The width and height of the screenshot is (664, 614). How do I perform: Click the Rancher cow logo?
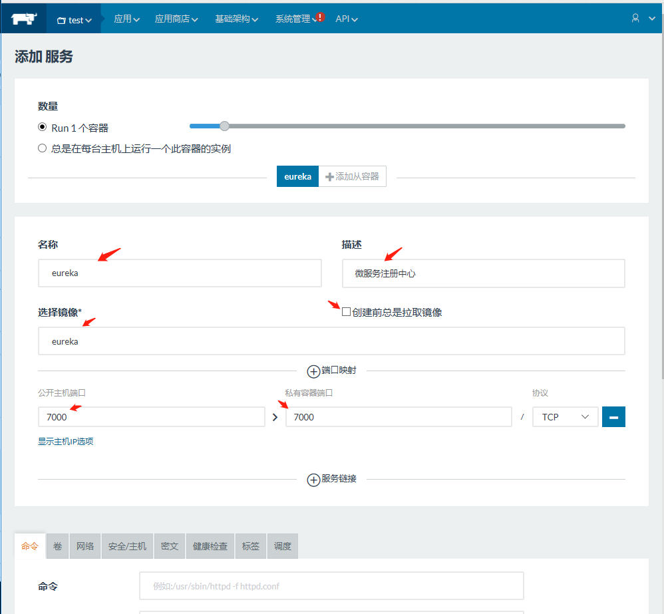click(x=24, y=19)
